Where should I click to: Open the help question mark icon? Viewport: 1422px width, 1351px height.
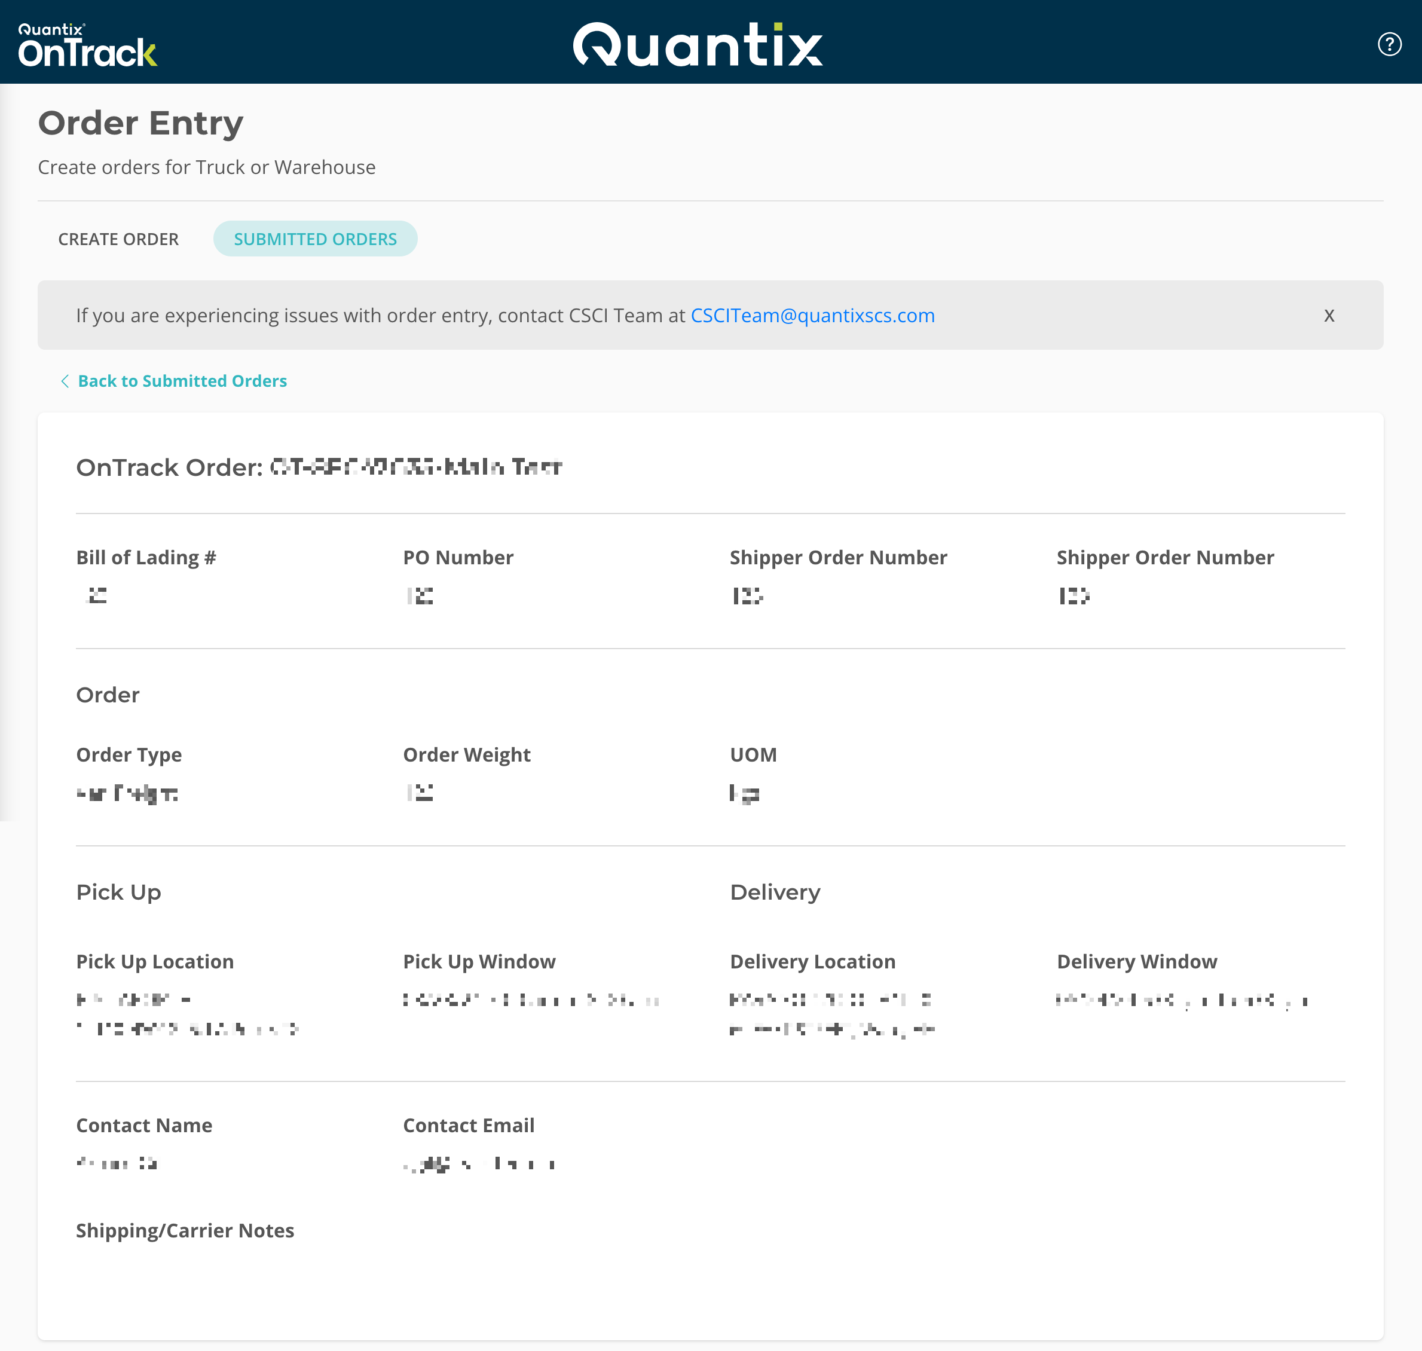tap(1391, 44)
